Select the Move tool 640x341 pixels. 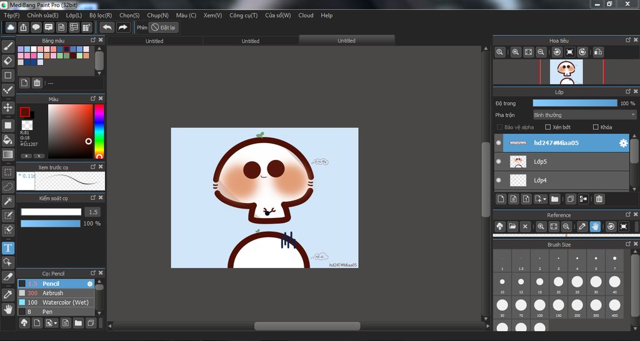point(7,107)
